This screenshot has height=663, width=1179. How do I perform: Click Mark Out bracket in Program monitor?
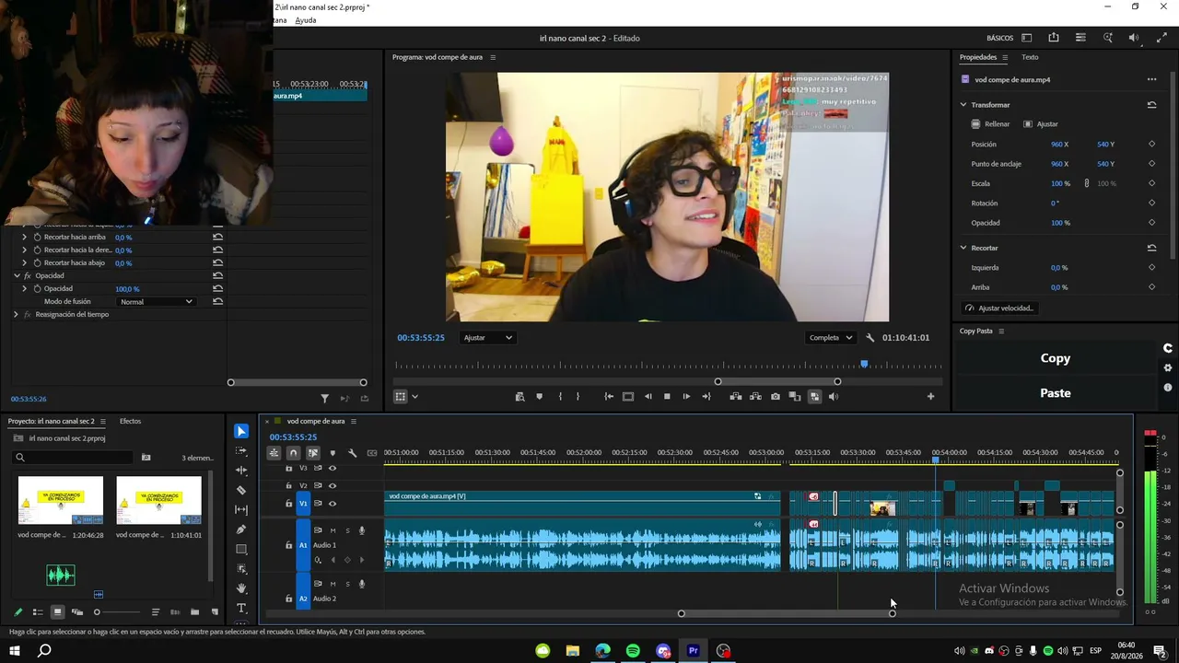click(578, 397)
